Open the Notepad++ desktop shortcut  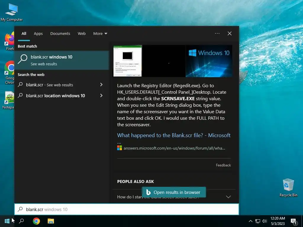click(9, 100)
